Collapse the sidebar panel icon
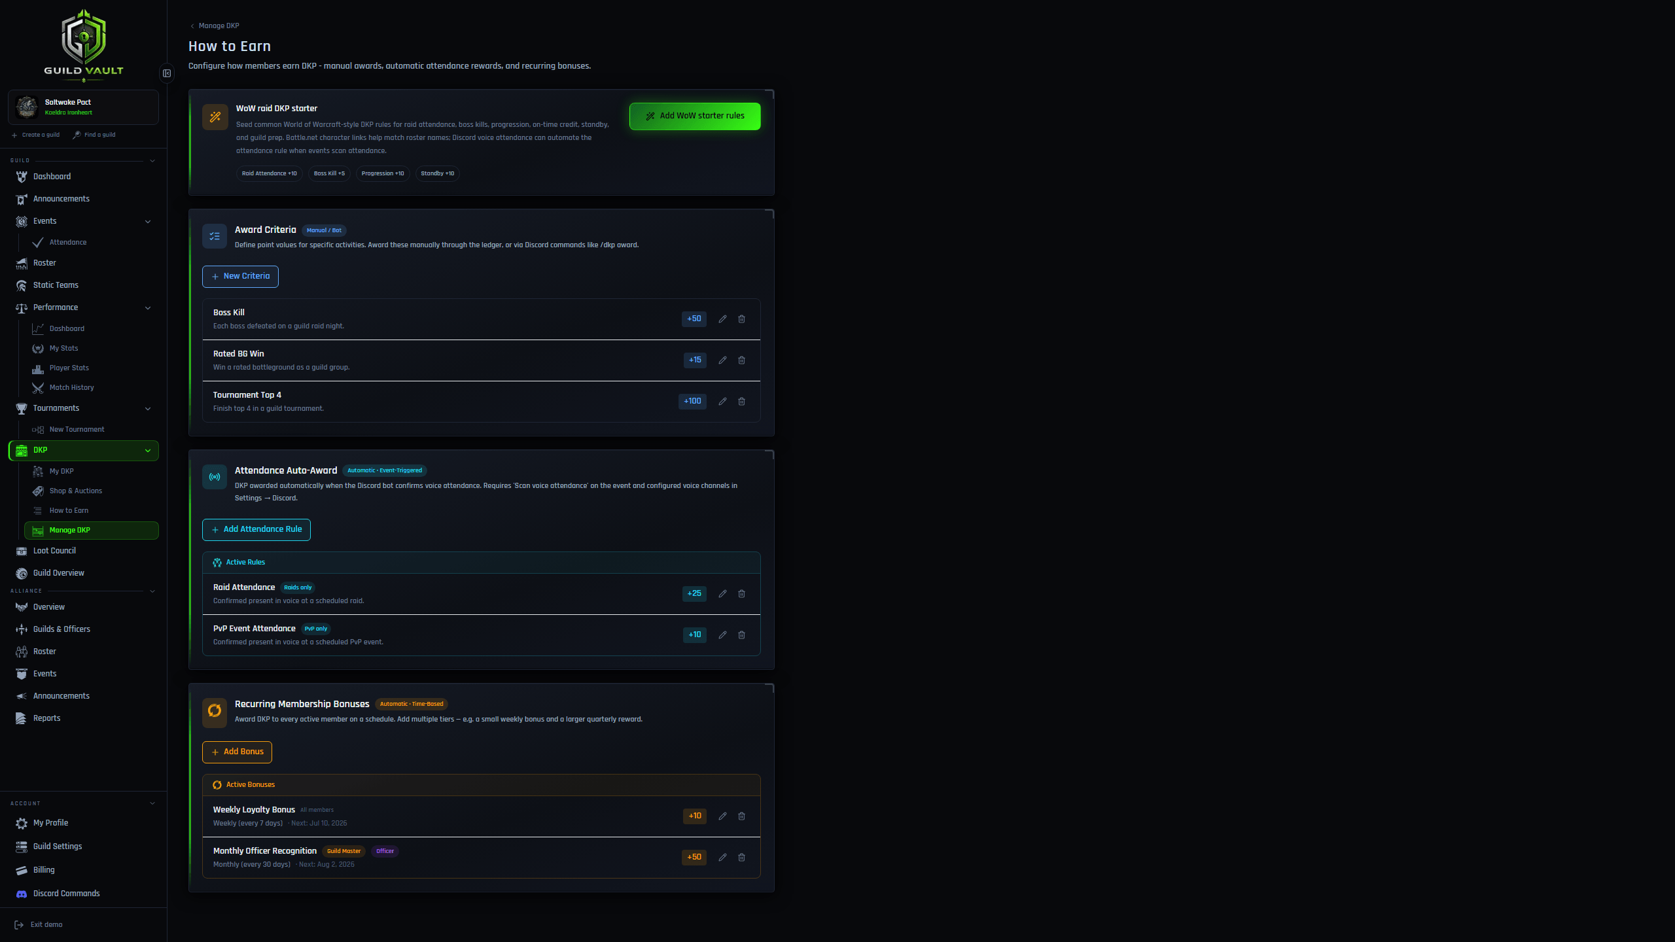The image size is (1675, 942). pyautogui.click(x=167, y=73)
